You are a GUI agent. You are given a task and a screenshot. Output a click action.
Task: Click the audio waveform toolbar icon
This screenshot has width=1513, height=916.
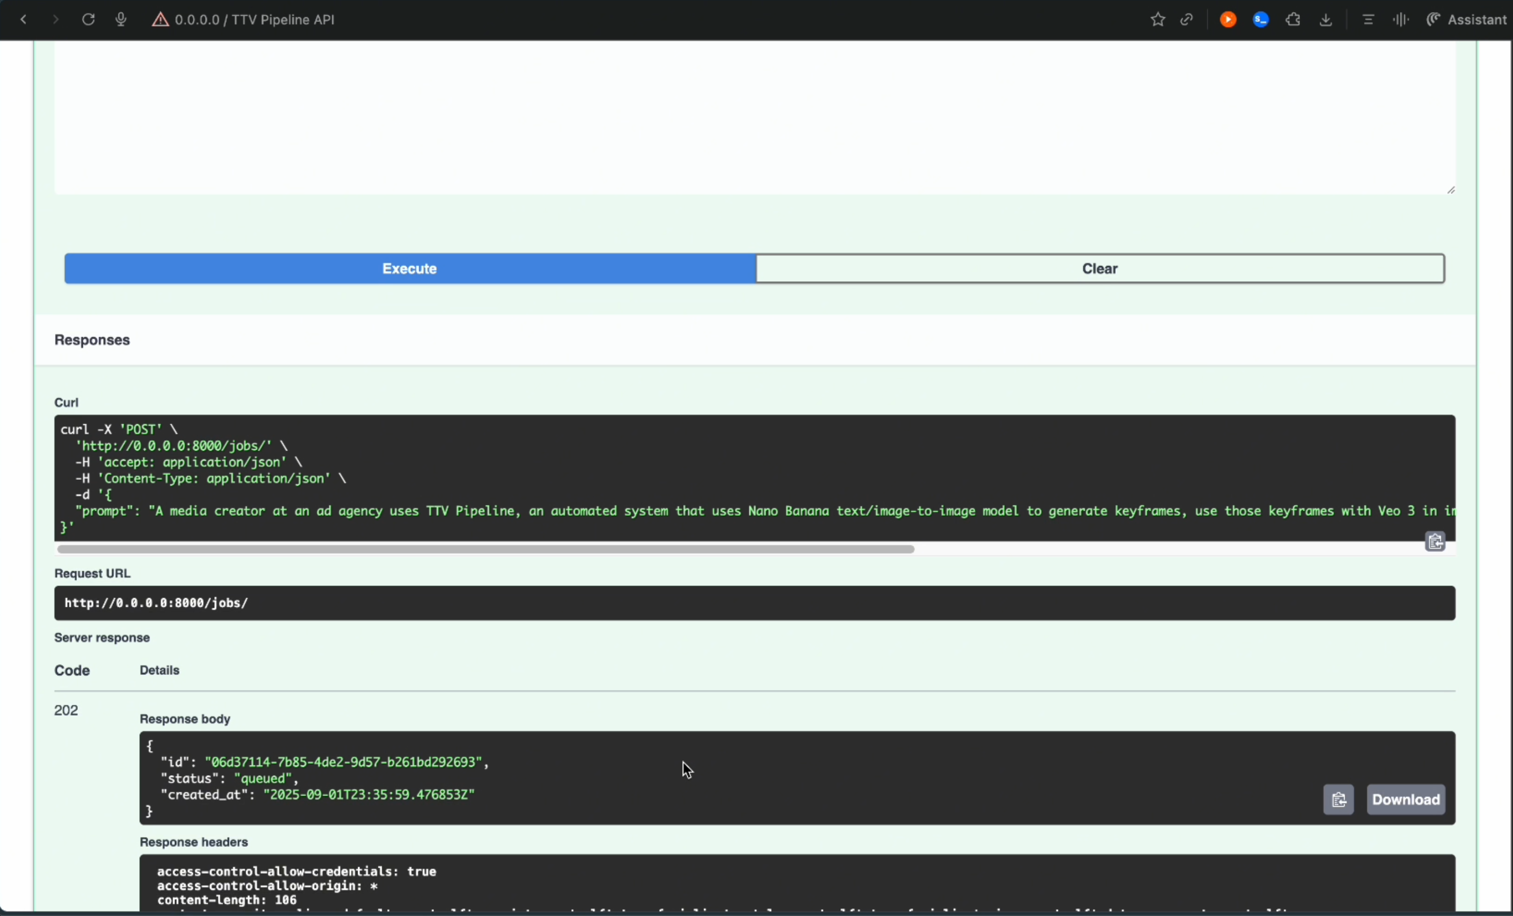[x=1401, y=20]
